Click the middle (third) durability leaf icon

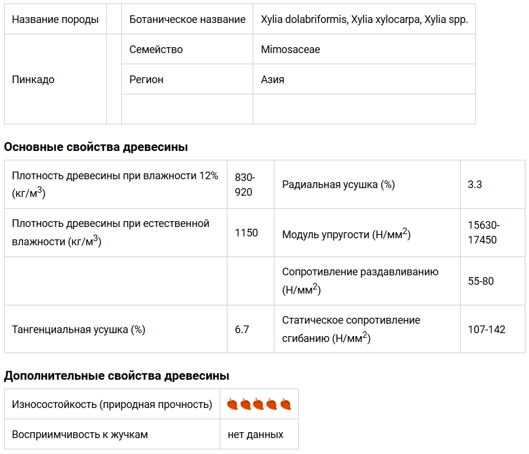(259, 404)
